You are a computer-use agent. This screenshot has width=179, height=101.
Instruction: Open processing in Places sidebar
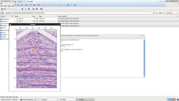pyautogui.click(x=5, y=19)
